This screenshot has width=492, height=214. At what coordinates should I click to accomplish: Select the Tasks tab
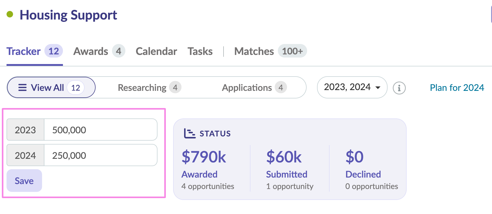click(200, 51)
